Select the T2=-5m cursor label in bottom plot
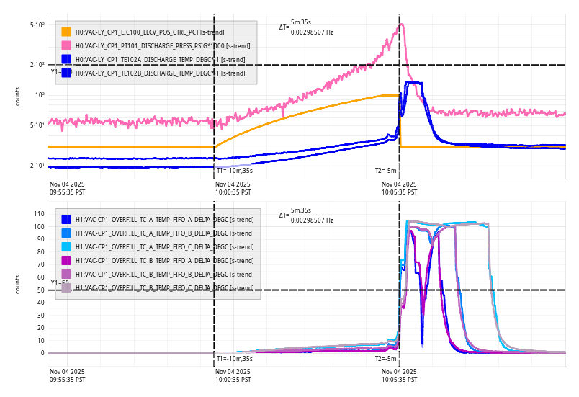The width and height of the screenshot is (579, 397). coord(386,358)
